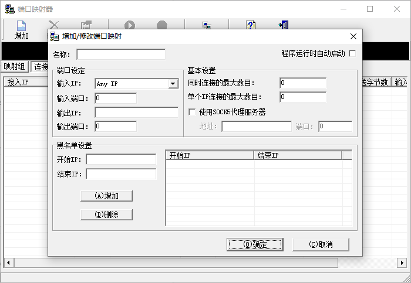This screenshot has width=411, height=283.
Task: Click the blacklist 开始IP input field
Action: point(121,159)
